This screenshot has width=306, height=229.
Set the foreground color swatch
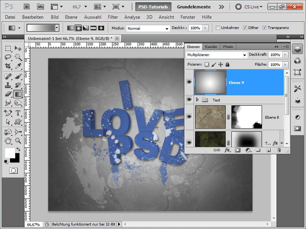(9, 153)
